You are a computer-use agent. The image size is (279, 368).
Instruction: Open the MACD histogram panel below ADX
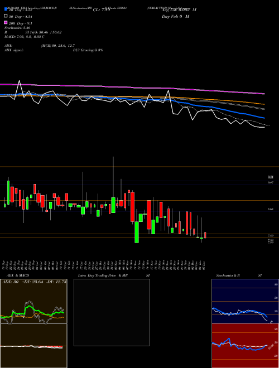click(x=33, y=346)
